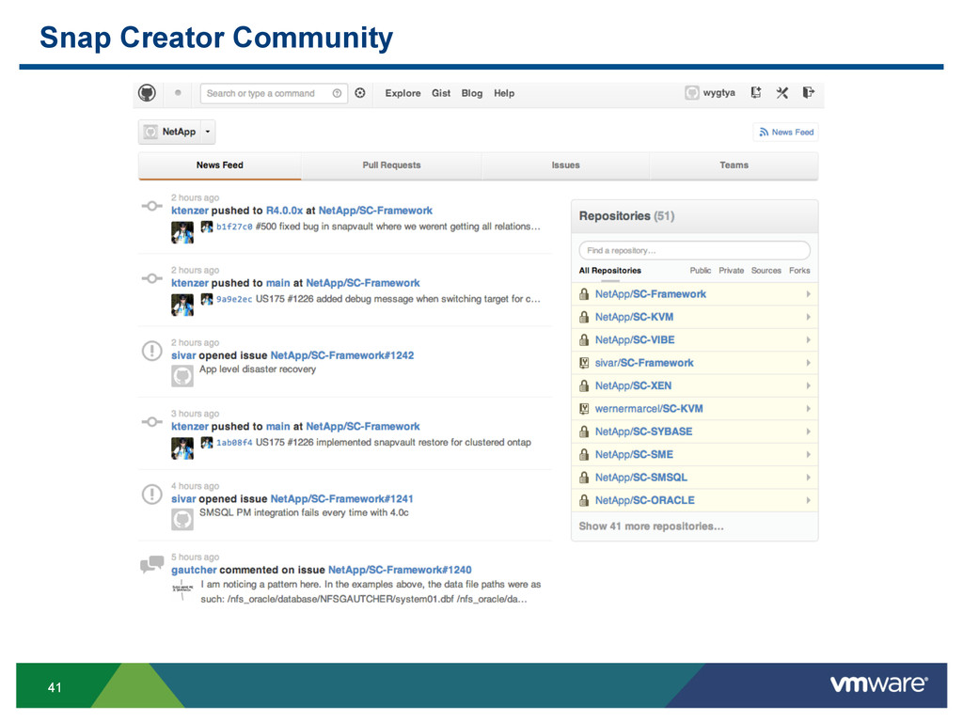Image resolution: width=963 pixels, height=722 pixels.
Task: Click lock icon beside NetApp/SC-KVM
Action: 584,317
